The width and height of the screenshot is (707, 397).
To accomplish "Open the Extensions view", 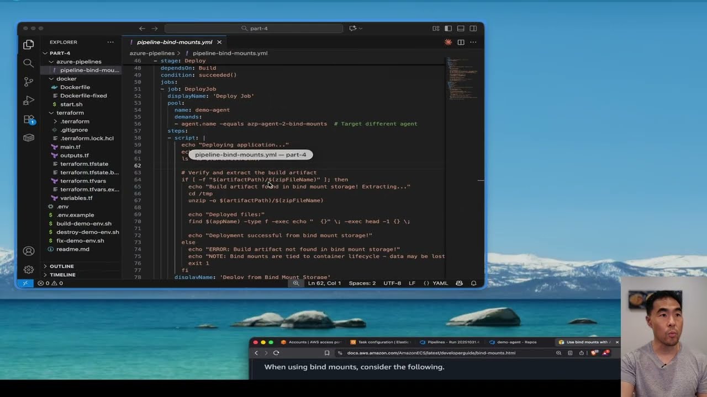I will (x=29, y=119).
